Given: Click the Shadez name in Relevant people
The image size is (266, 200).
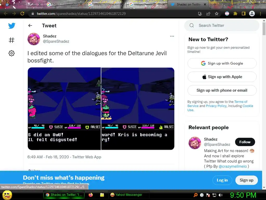Looking at the screenshot, I should click(211, 139).
